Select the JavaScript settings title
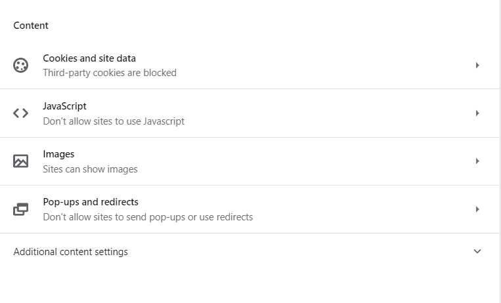The height and width of the screenshot is (303, 501). click(64, 106)
